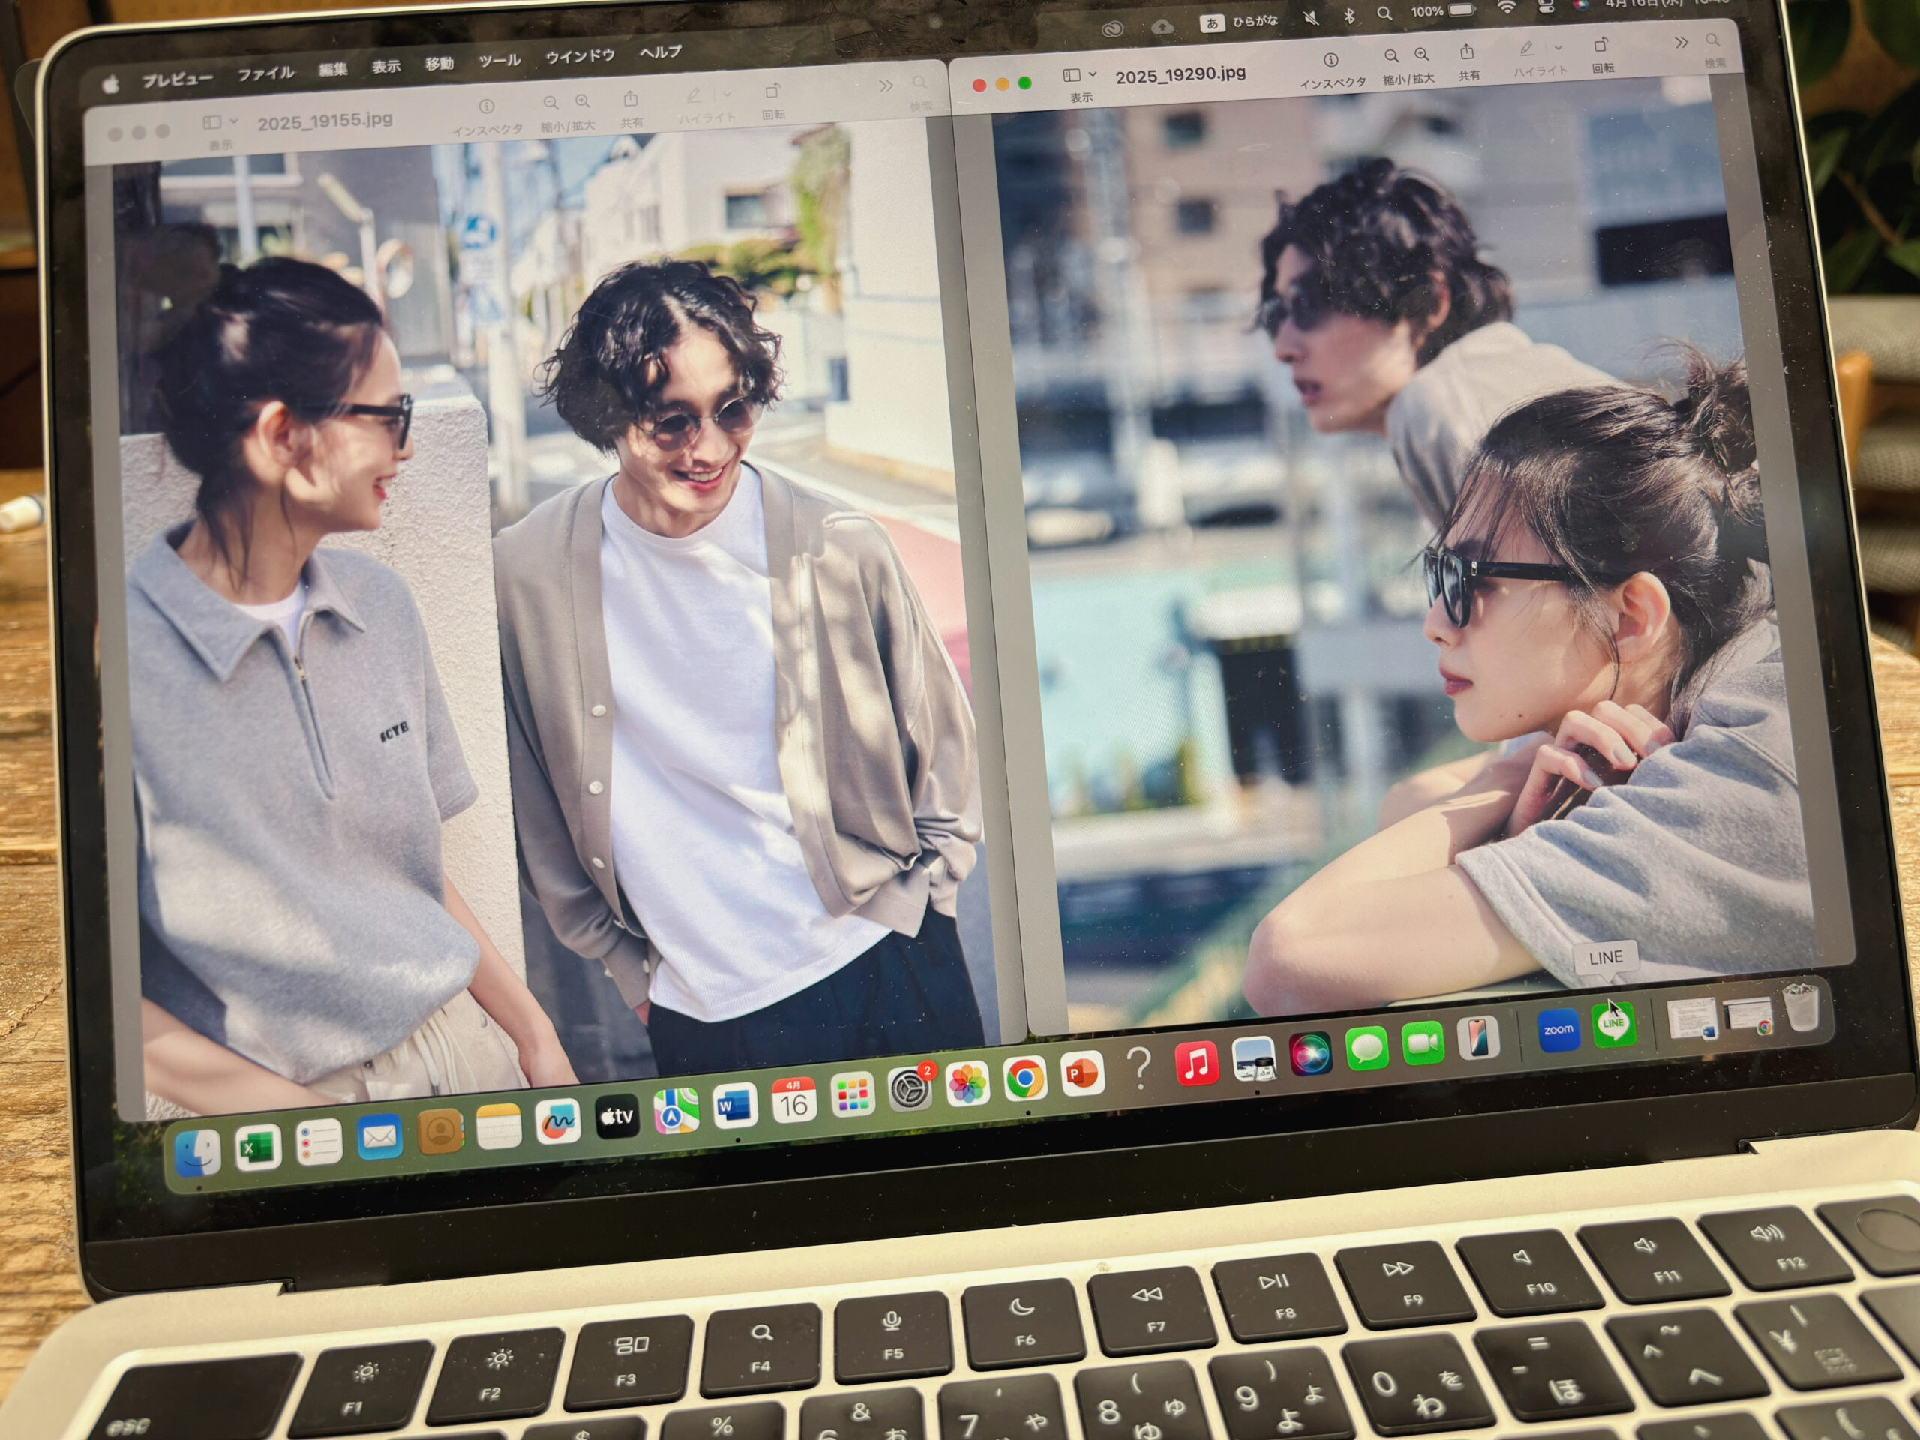Zoom in on the 2025_19155.jpg image
This screenshot has height=1440, width=1920.
(583, 100)
